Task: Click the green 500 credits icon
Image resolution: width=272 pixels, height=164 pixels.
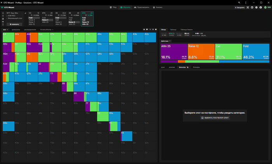Action: coord(265,8)
